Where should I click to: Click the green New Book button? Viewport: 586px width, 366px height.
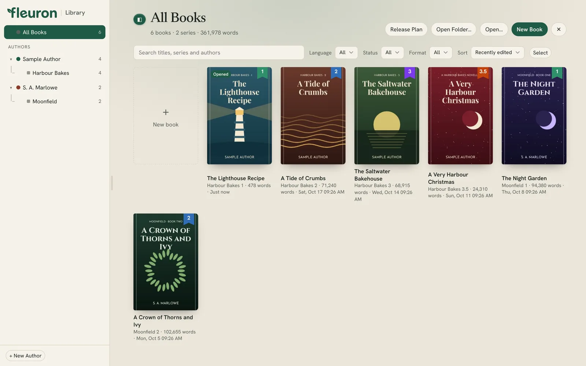coord(529,29)
